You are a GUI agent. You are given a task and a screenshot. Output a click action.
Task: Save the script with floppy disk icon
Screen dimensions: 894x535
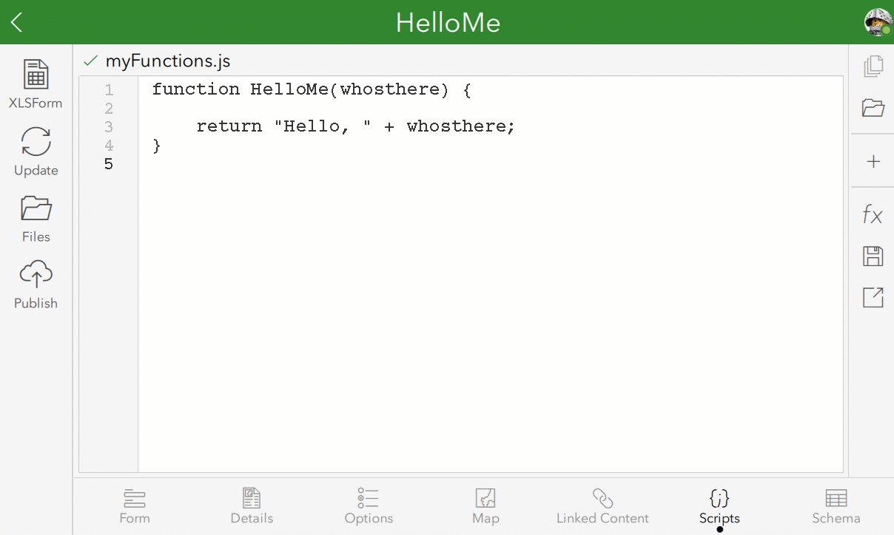[x=873, y=256]
